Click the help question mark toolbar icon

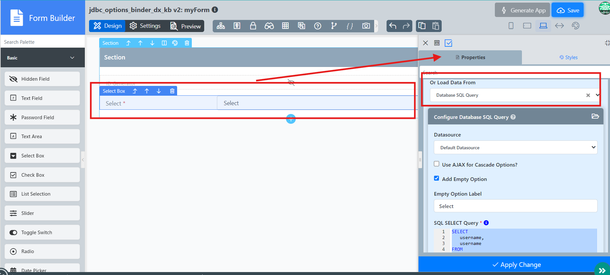[x=317, y=26]
